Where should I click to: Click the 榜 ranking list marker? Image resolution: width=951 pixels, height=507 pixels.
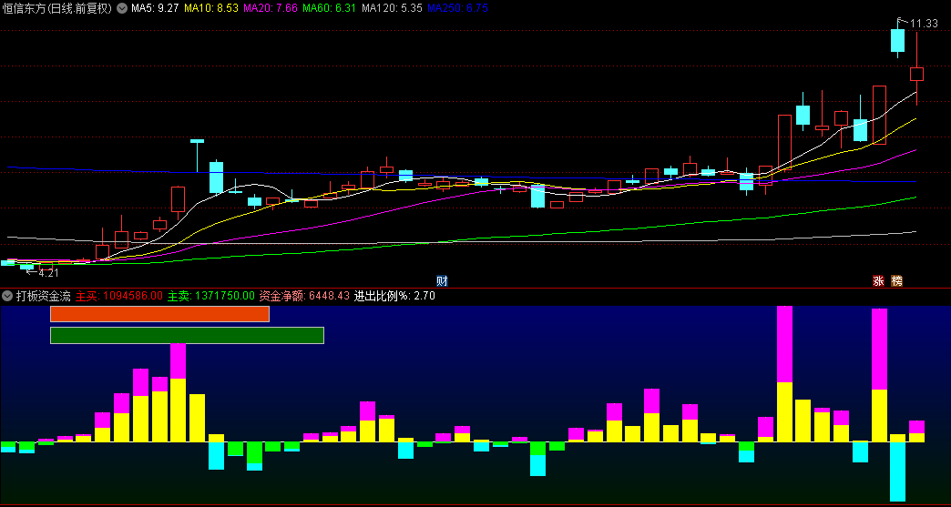[897, 280]
